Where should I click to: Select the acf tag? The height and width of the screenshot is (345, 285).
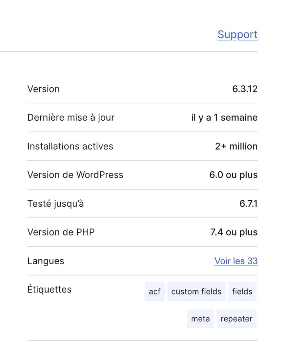pos(155,291)
